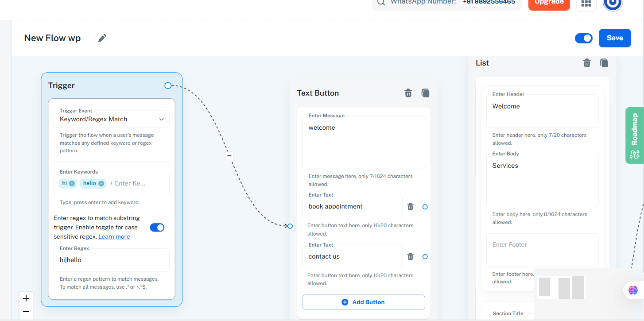
Task: Remove the 'hello' keyword chip
Action: click(x=101, y=183)
